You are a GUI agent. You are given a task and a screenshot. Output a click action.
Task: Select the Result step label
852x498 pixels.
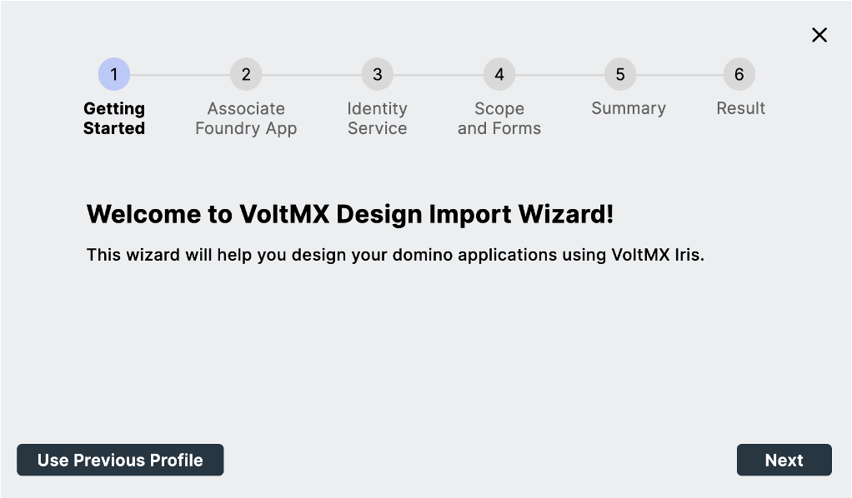[x=740, y=108]
